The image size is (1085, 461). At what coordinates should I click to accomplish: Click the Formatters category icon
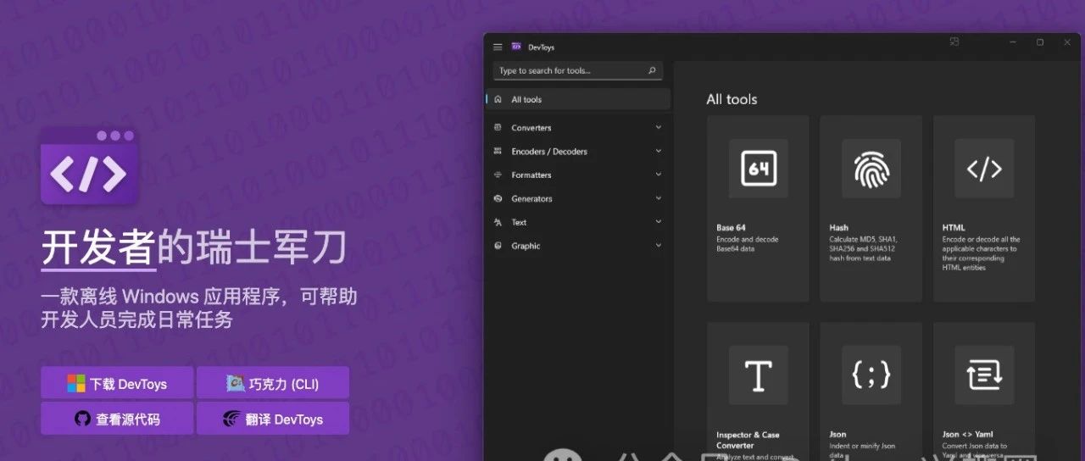(497, 175)
